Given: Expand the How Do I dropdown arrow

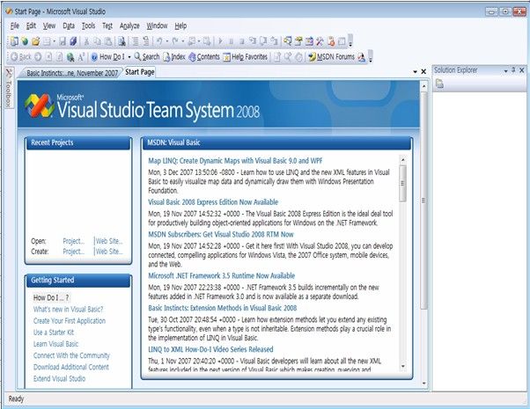Looking at the screenshot, I should [129, 57].
